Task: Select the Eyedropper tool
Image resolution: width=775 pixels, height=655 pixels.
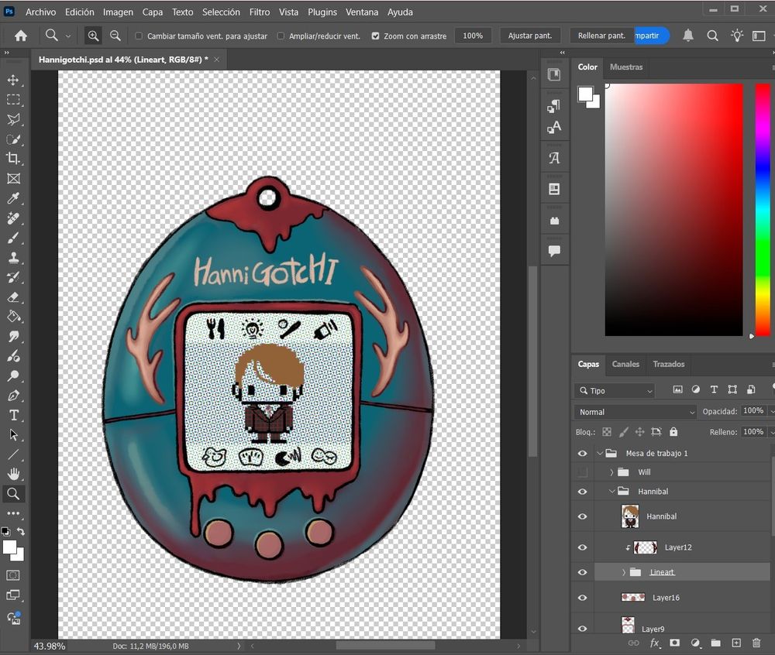Action: click(13, 198)
